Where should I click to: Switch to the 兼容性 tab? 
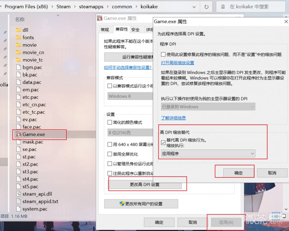tap(122, 29)
